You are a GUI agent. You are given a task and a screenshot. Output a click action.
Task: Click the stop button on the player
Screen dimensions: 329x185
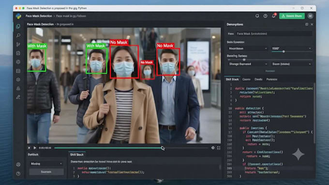click(29, 148)
